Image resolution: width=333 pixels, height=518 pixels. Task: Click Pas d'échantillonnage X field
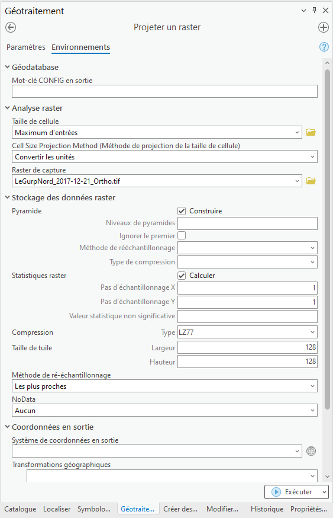pos(247,288)
